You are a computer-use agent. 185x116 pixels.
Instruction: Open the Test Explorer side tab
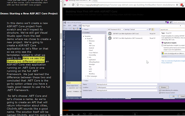coord(64,51)
